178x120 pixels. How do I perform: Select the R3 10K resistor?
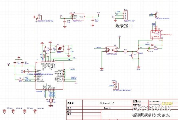(20, 80)
